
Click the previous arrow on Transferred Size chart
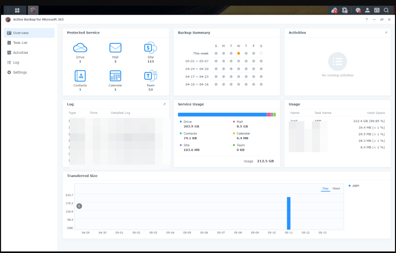(79, 206)
